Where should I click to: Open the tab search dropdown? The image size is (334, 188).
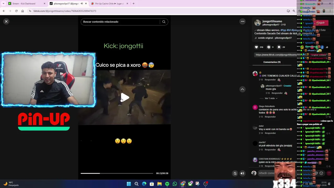[3, 4]
